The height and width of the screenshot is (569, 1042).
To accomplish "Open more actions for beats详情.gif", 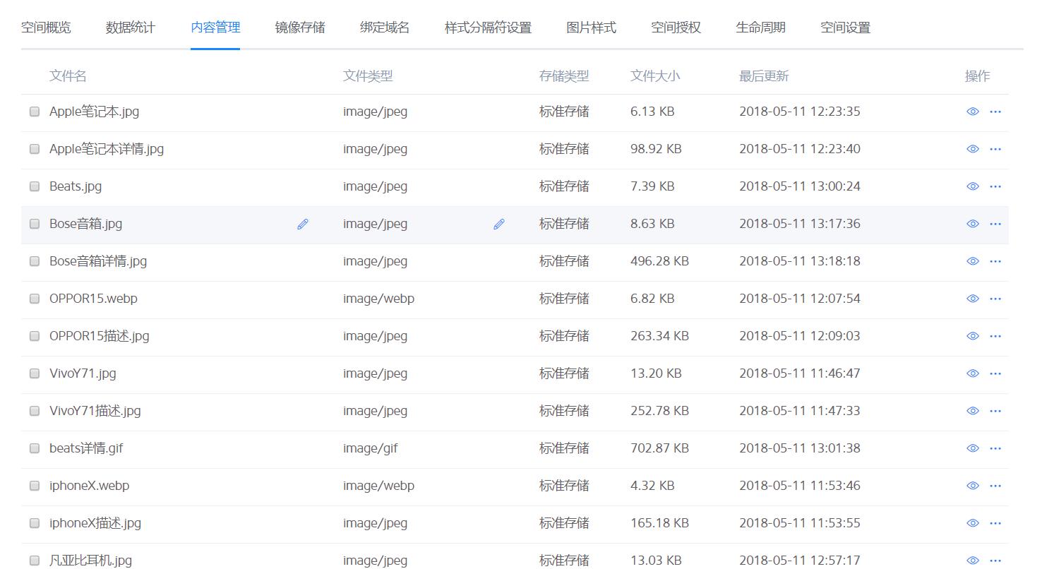I will click(995, 448).
